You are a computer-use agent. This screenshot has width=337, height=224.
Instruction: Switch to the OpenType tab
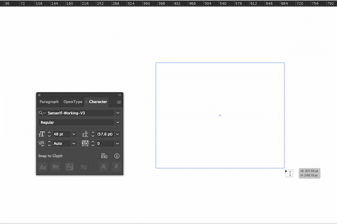[73, 102]
